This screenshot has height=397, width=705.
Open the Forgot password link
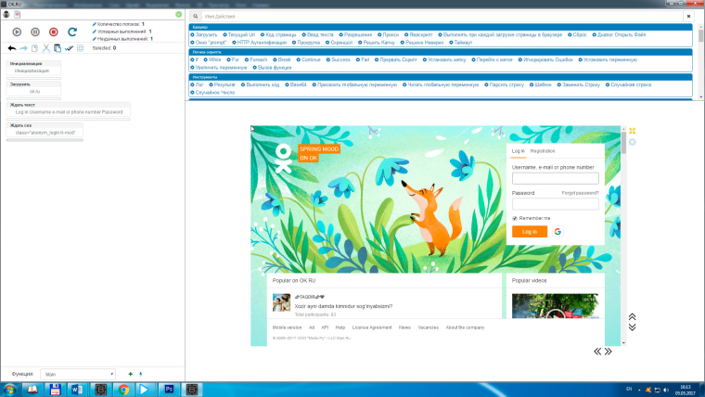(x=580, y=193)
